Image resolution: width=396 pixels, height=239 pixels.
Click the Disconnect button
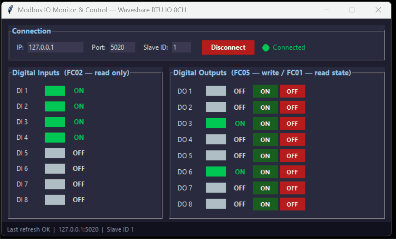228,47
